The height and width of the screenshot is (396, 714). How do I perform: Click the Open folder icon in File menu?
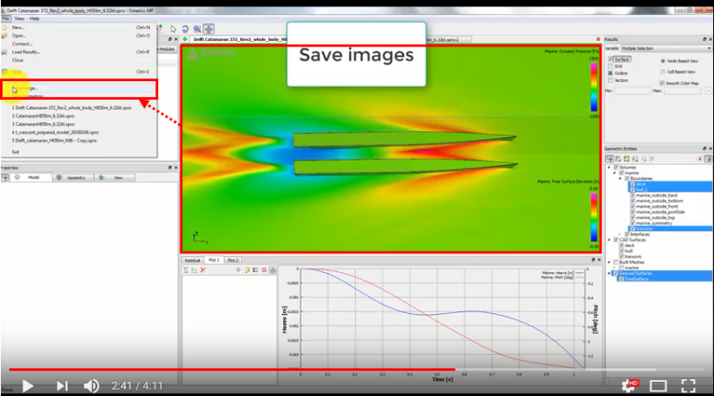pyautogui.click(x=4, y=36)
